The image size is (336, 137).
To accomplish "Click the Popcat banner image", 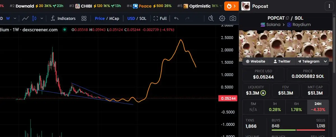I will pos(286,45).
